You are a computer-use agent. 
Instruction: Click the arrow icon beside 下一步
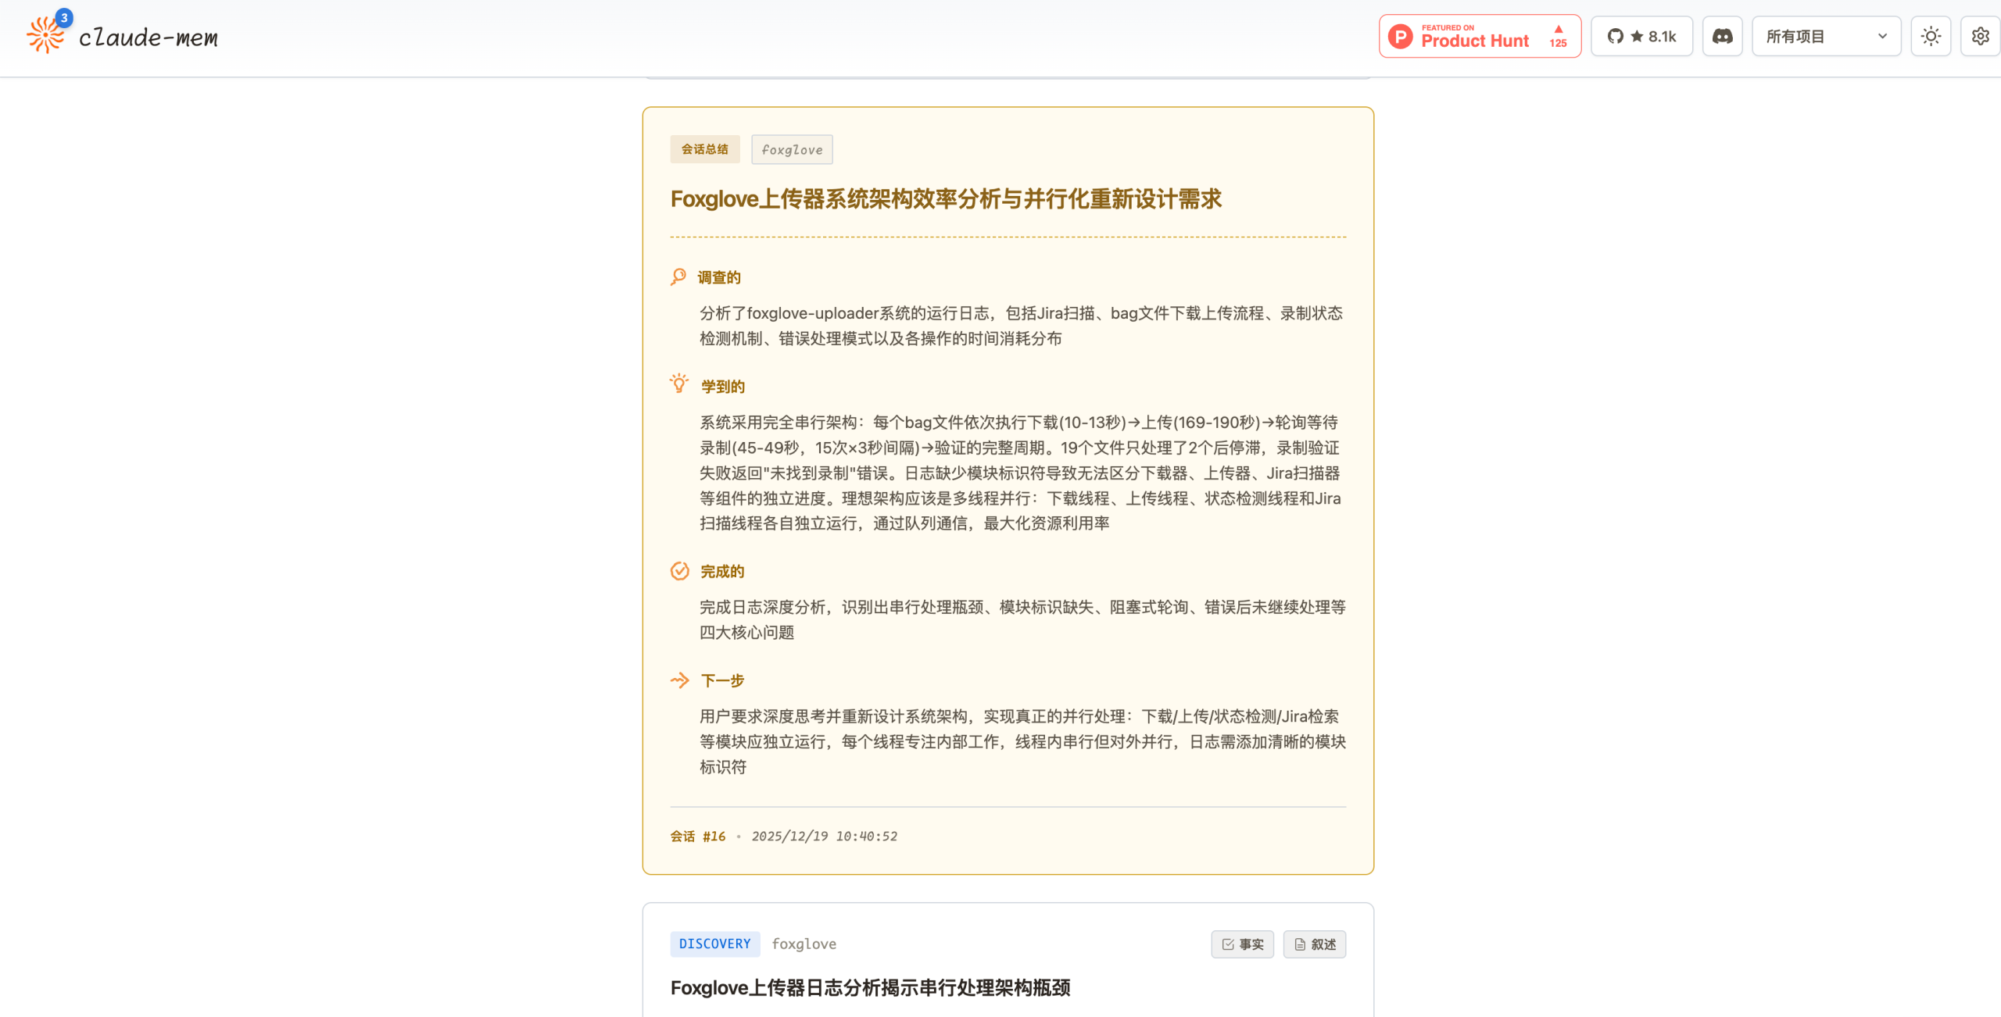click(680, 680)
